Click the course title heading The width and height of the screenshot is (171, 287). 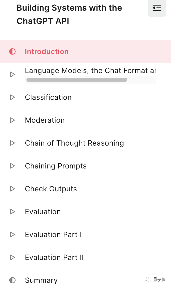(x=69, y=14)
